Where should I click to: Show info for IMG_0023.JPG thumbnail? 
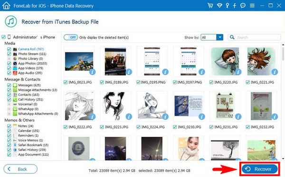click(x=92, y=72)
